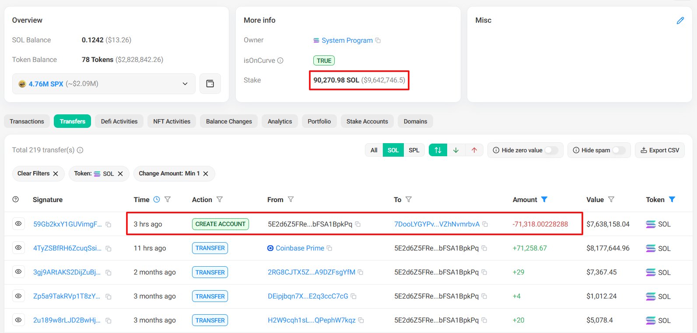Toggle the Hide zero value switch
Viewport: 697px width, 333px height.
[551, 150]
